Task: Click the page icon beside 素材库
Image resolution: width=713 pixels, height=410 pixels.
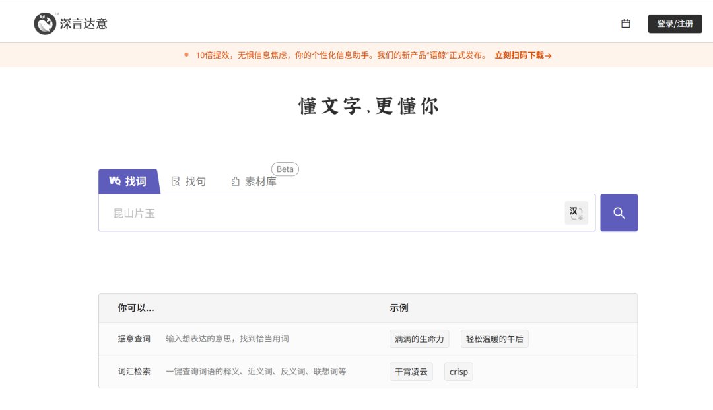Action: (x=234, y=180)
